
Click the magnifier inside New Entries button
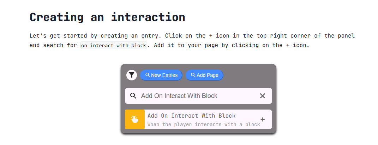point(148,75)
